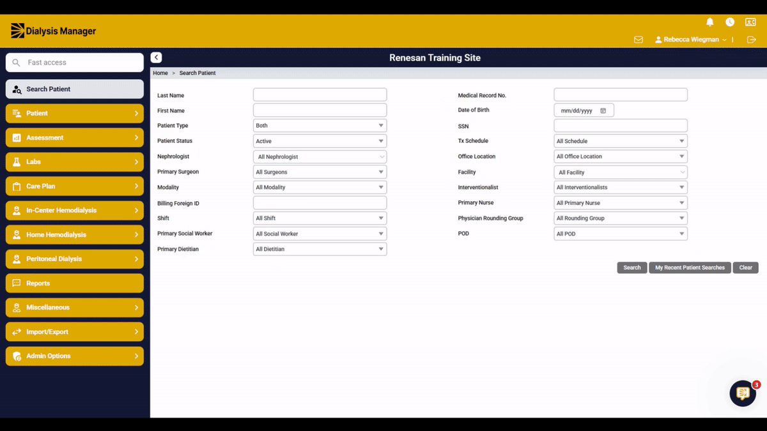
Task: Open the Modality dropdown
Action: tap(320, 187)
